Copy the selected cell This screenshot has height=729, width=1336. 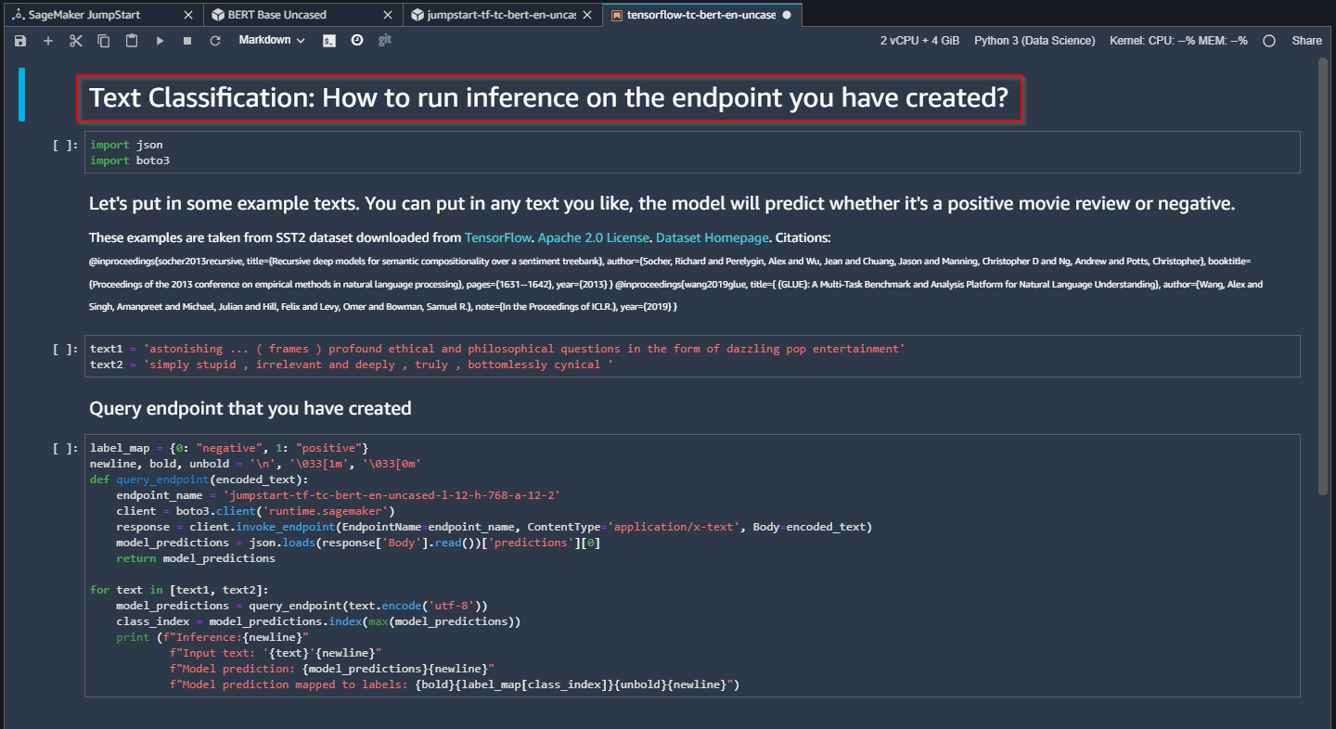[x=104, y=41]
